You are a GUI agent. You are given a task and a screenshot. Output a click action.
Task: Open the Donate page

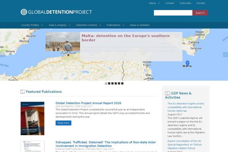(201, 3)
